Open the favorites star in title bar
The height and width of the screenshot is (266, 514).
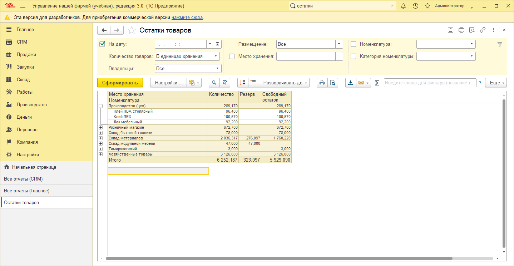click(x=427, y=6)
